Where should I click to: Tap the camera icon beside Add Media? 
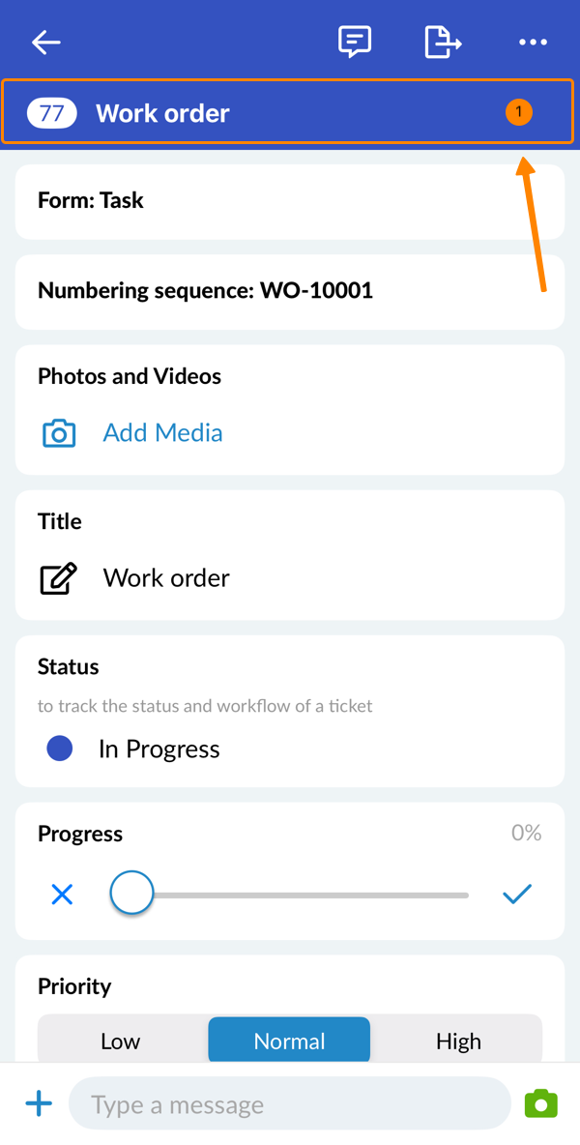[x=59, y=433]
